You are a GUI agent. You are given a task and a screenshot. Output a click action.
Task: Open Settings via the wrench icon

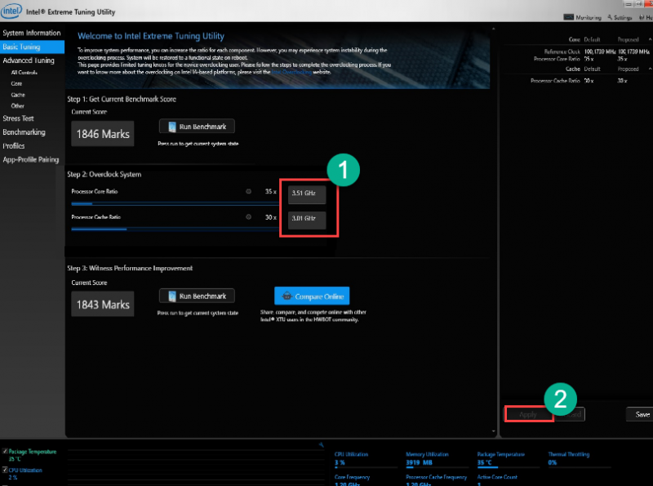pos(610,17)
